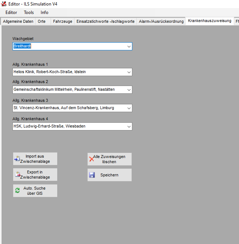This screenshot has width=239, height=244.
Task: Open the Allg. Krankenhaus 2 dropdown arrow
Action: (x=129, y=90)
